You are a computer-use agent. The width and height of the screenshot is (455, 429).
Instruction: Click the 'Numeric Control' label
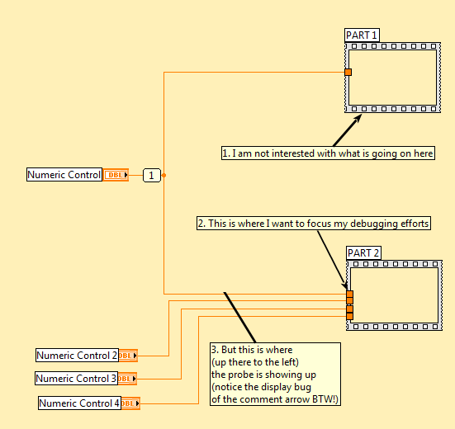click(x=64, y=175)
